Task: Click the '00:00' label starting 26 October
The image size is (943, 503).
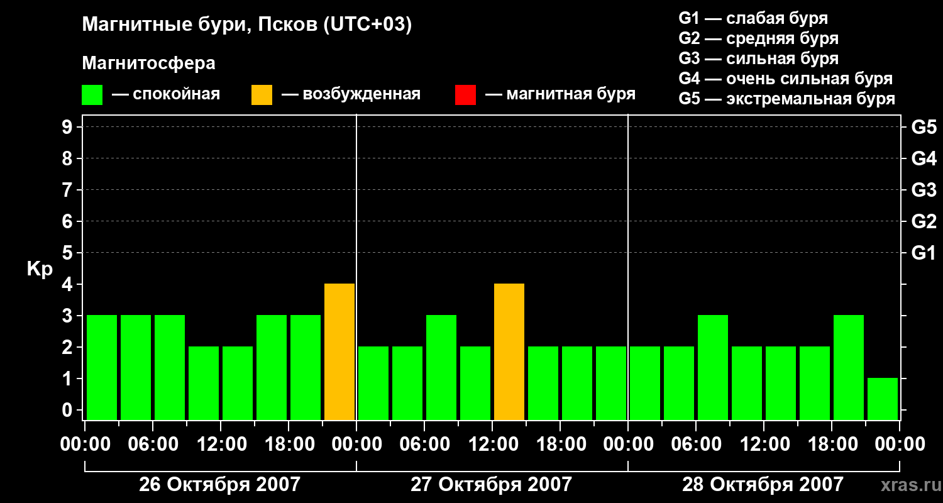Action: coord(85,445)
